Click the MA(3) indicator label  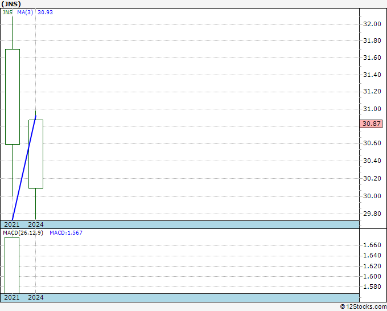tap(25, 13)
